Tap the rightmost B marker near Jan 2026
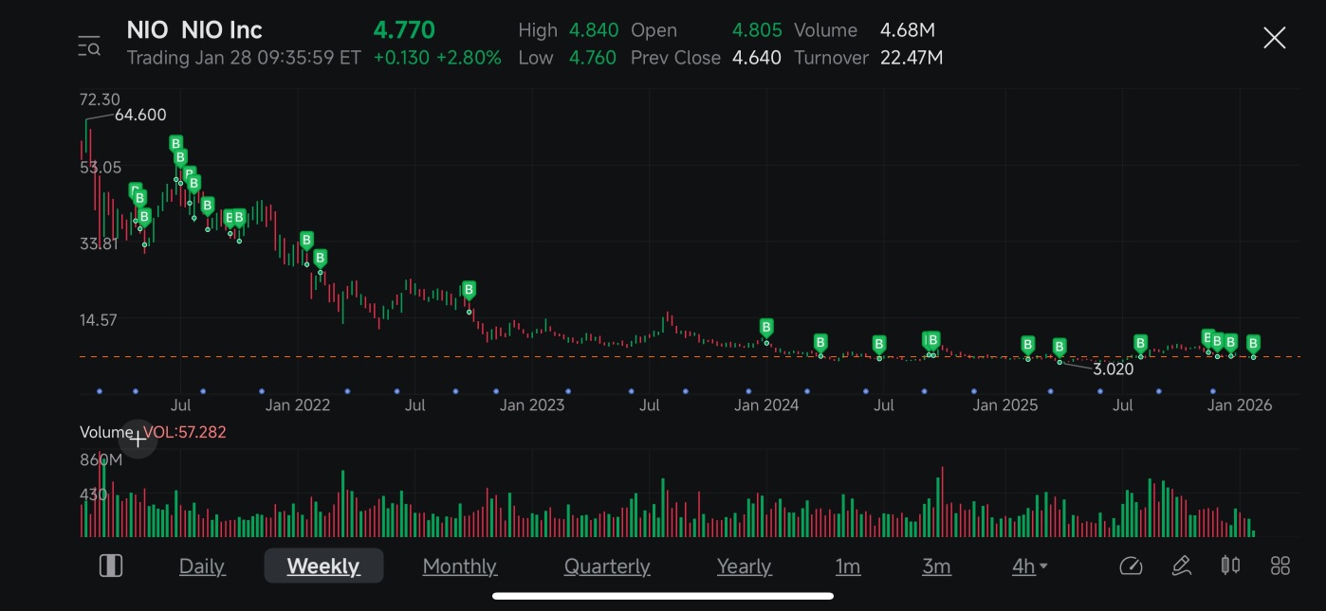Viewport: 1326px width, 611px height. pyautogui.click(x=1253, y=343)
